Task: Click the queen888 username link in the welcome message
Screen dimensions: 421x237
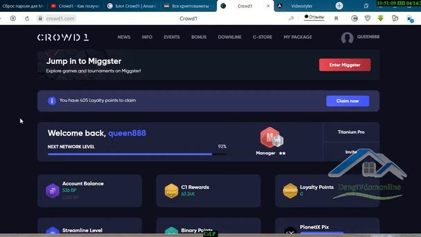Action: (127, 133)
